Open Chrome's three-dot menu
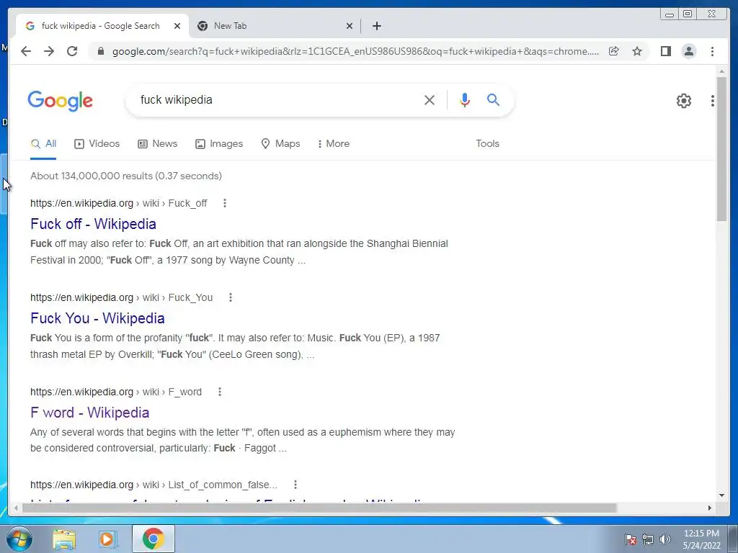The height and width of the screenshot is (553, 738). (712, 51)
